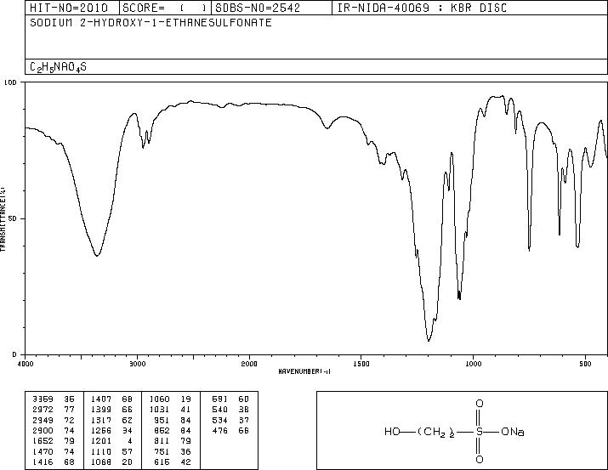Click the TRANSMITTANCE axis title

click(x=3, y=219)
